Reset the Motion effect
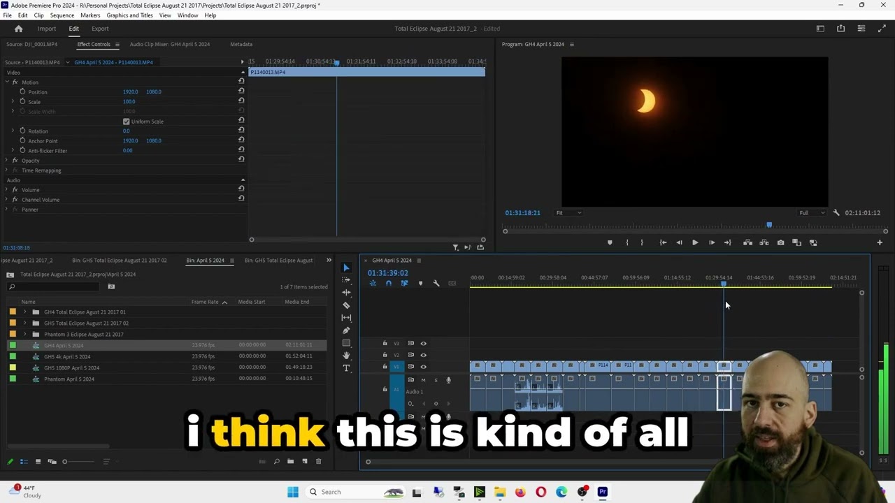895x503 pixels. pos(241,82)
